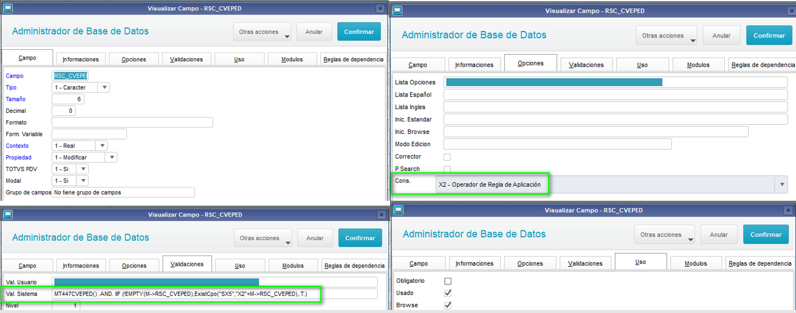796x313 pixels.
Task: Click Confirmar in the Campo-tab window
Action: coord(359,32)
